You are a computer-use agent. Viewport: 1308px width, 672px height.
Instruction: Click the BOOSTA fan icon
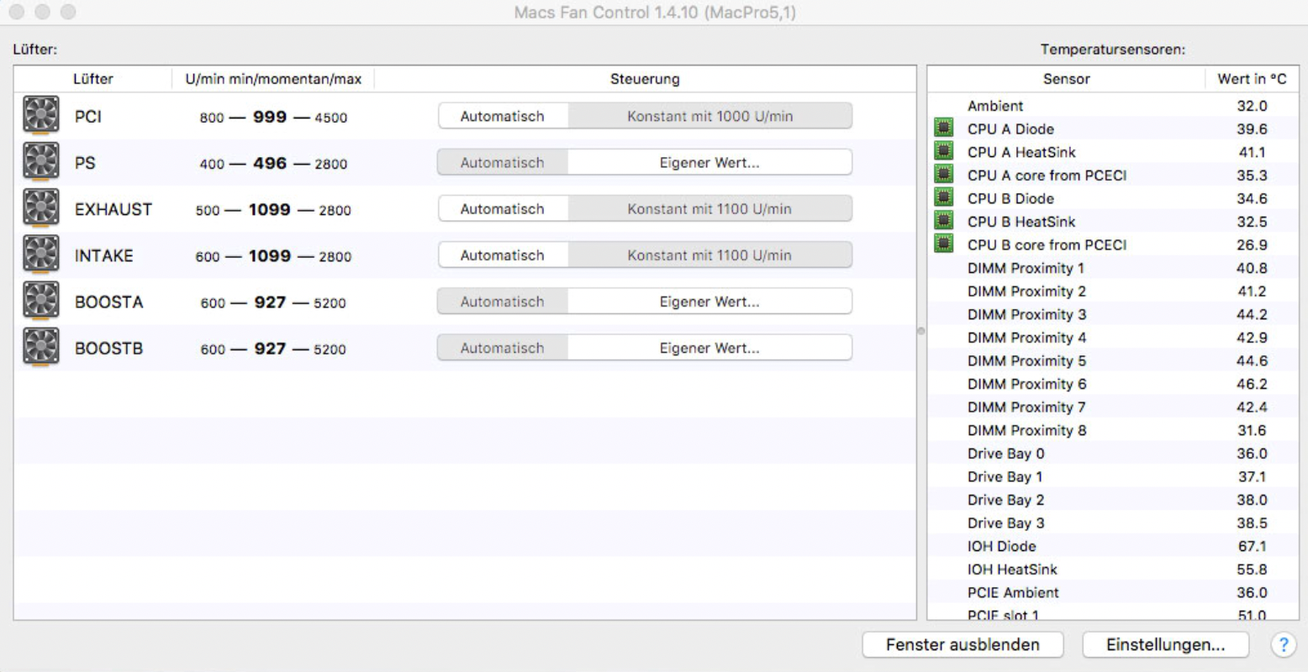point(41,301)
